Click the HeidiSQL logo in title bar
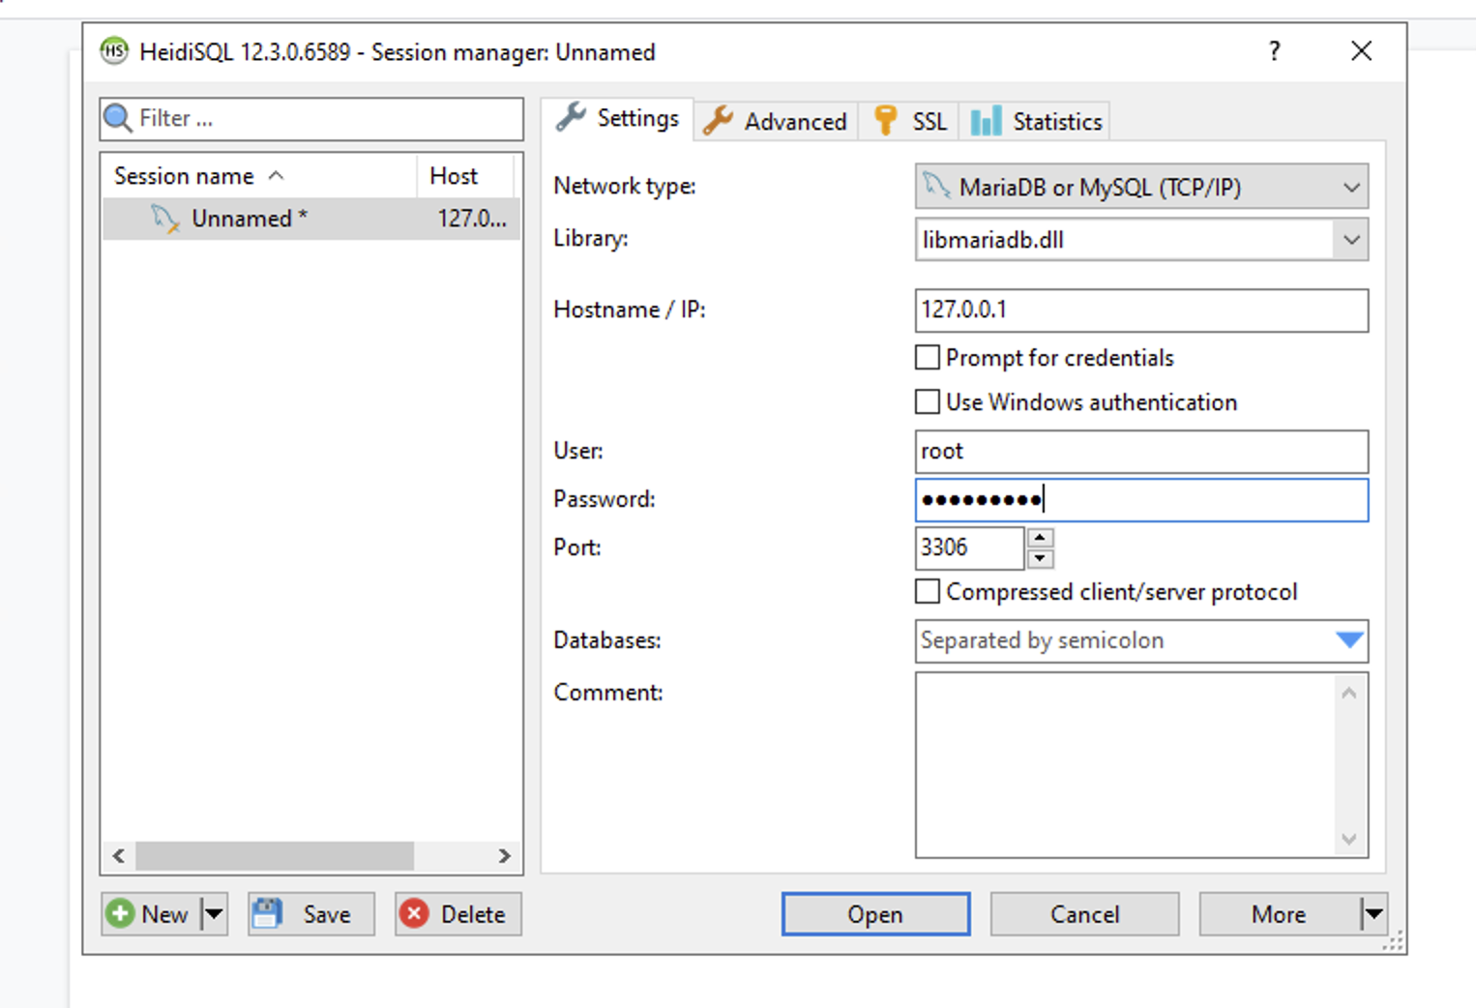The image size is (1476, 1008). tap(114, 50)
